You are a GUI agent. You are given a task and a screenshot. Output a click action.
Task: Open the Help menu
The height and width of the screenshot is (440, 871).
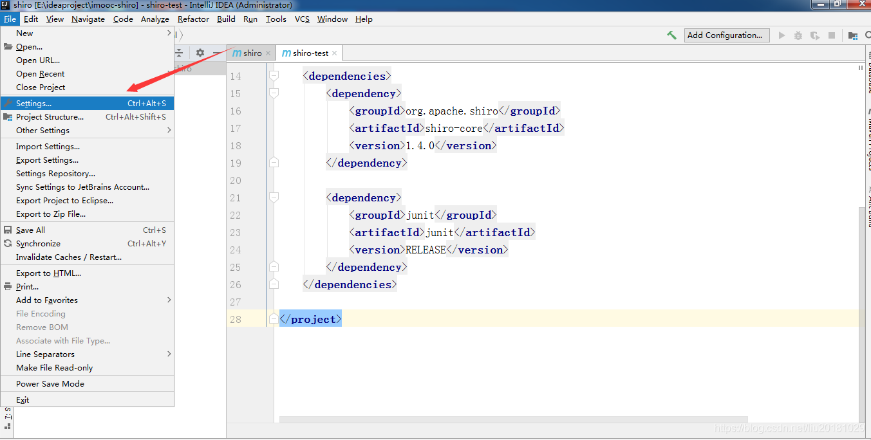364,19
